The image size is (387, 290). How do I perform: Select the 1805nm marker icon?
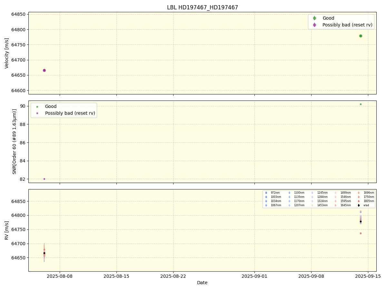pyautogui.click(x=359, y=201)
